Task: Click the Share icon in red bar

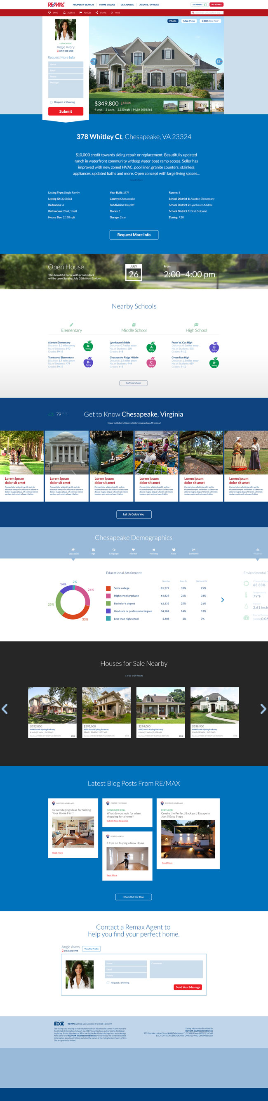Action: tap(97, 13)
